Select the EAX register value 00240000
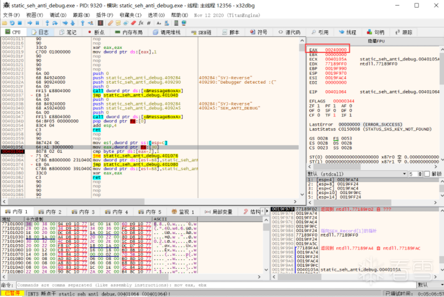The height and width of the screenshot is (297, 444). 336,50
